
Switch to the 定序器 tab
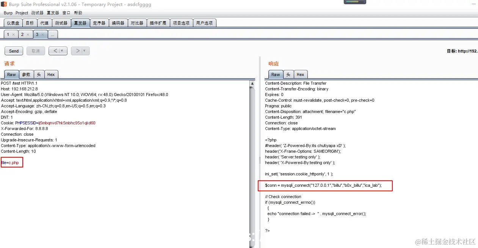pos(99,23)
